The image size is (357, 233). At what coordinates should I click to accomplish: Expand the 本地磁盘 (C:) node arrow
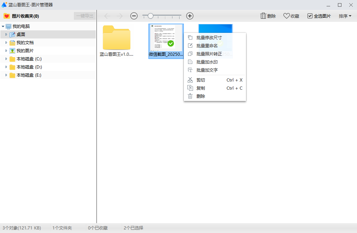click(6, 59)
